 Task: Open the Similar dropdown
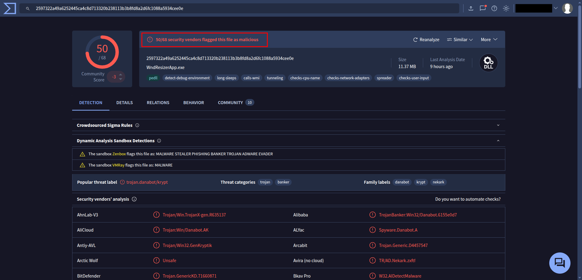pos(460,39)
